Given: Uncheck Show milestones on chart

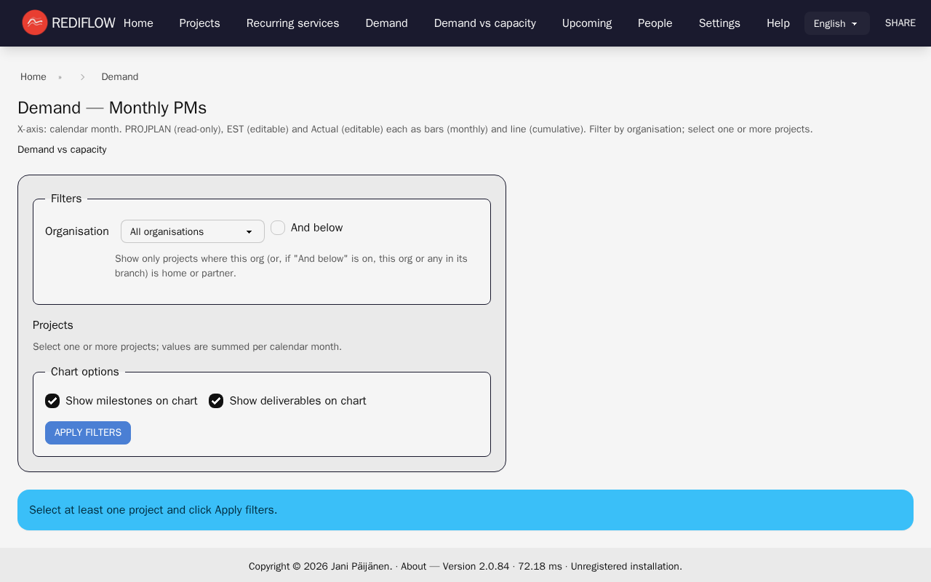Looking at the screenshot, I should click(x=52, y=401).
